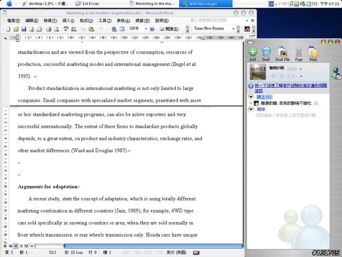Viewport: 342px width, 257px height.
Task: Click the Research icon beside spell check
Action: click(74, 29)
